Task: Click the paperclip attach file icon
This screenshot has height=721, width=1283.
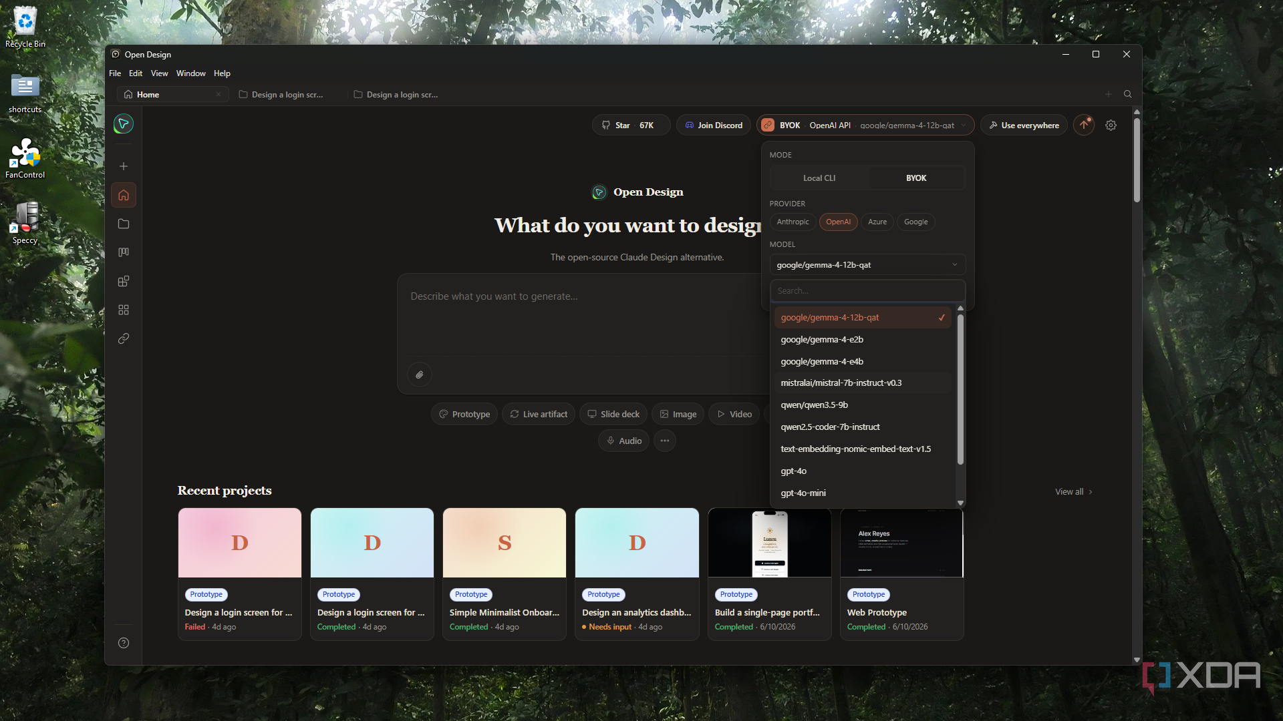Action: [420, 375]
